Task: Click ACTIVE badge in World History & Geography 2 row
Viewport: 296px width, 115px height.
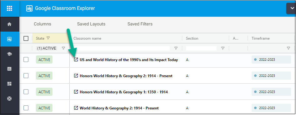Action: [44, 108]
